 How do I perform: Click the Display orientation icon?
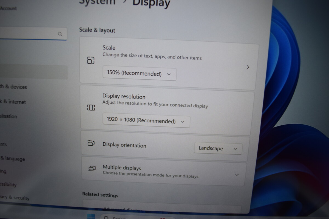point(91,143)
